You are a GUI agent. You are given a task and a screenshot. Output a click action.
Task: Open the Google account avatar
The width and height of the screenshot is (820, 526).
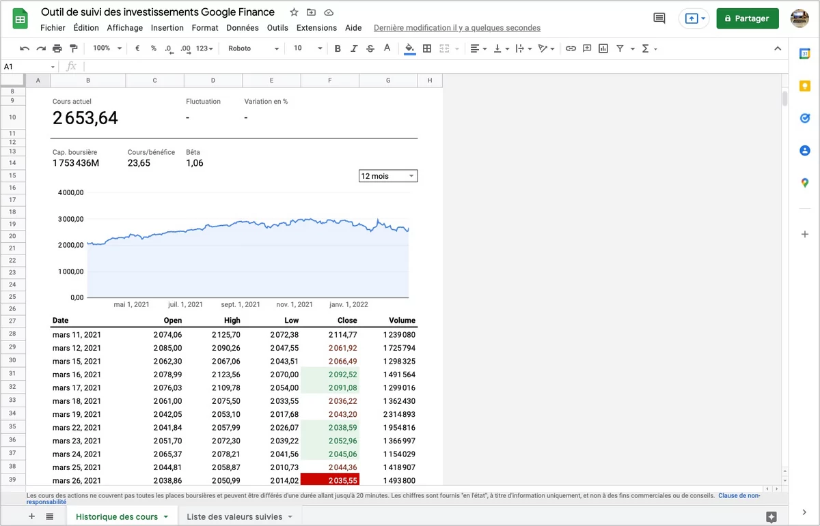[799, 18]
